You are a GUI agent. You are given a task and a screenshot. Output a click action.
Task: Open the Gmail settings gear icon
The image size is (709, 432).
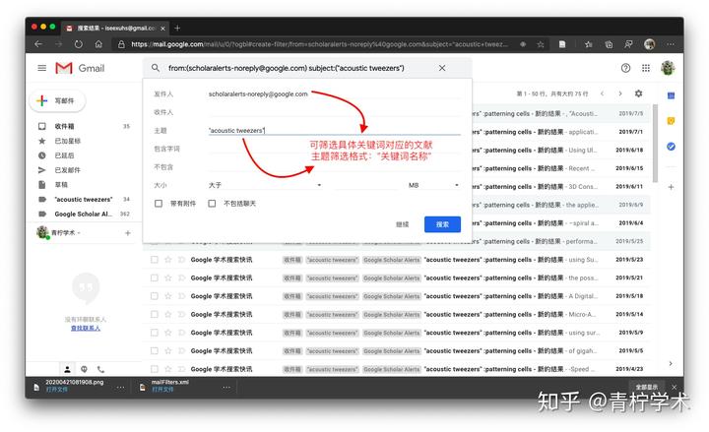(x=638, y=93)
